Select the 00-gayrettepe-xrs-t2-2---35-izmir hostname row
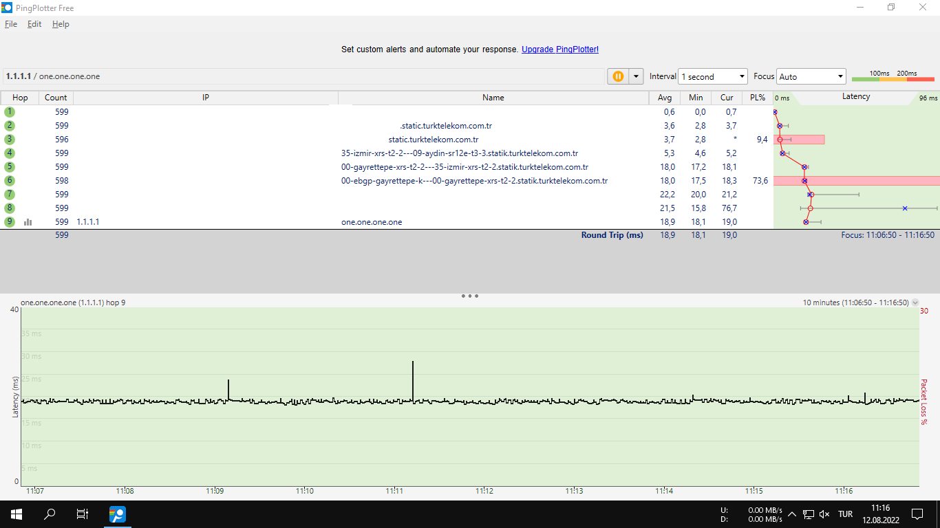Screen dimensions: 940x528 (x=465, y=167)
